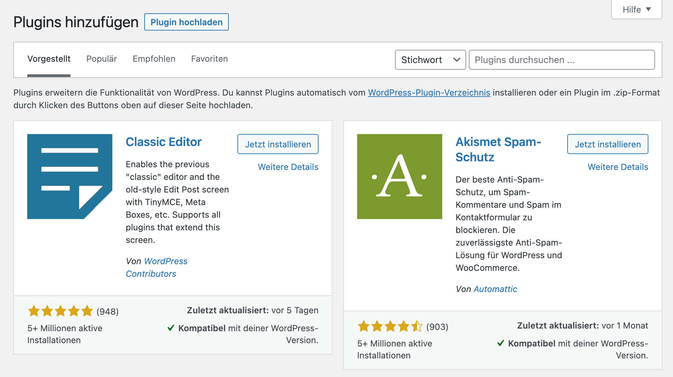Click the Akismet green A logo
The image size is (673, 377).
400,177
